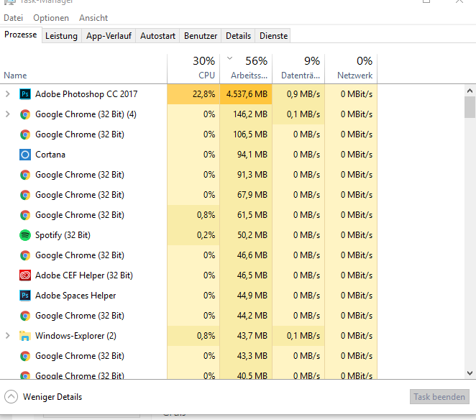Click the Weniger Details label
476x420 pixels.
(52, 397)
